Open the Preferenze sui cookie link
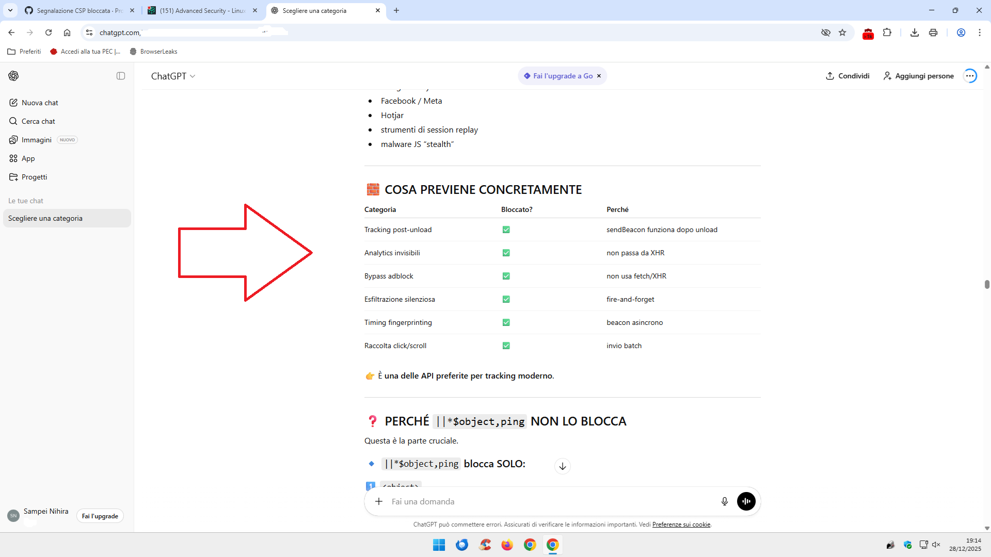This screenshot has width=991, height=557. click(x=681, y=525)
